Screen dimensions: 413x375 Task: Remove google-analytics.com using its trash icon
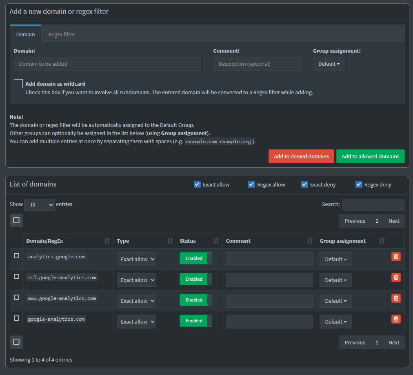[395, 319]
